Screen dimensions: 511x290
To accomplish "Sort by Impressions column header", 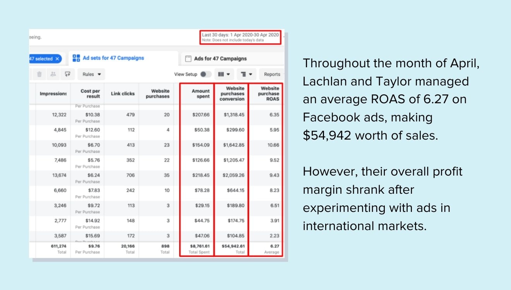I will click(x=53, y=94).
